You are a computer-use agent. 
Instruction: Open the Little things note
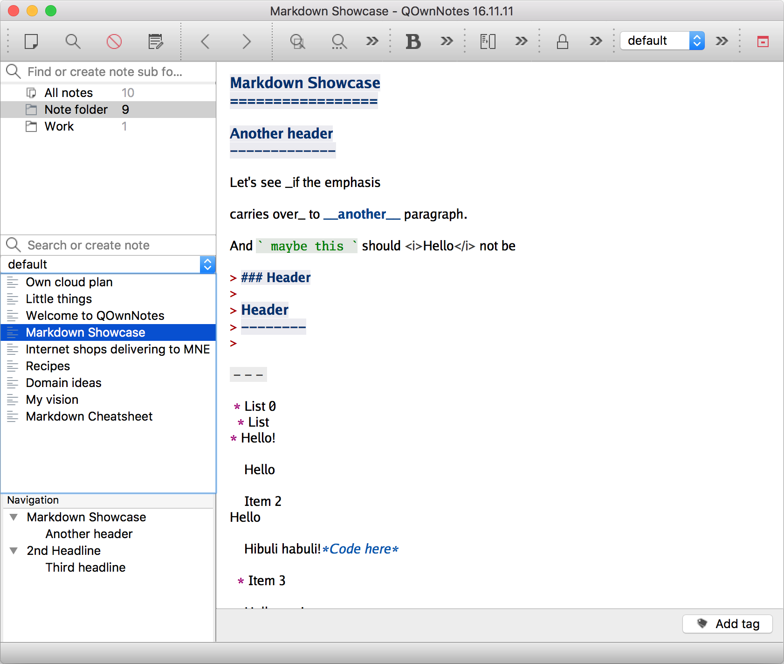[x=108, y=299]
